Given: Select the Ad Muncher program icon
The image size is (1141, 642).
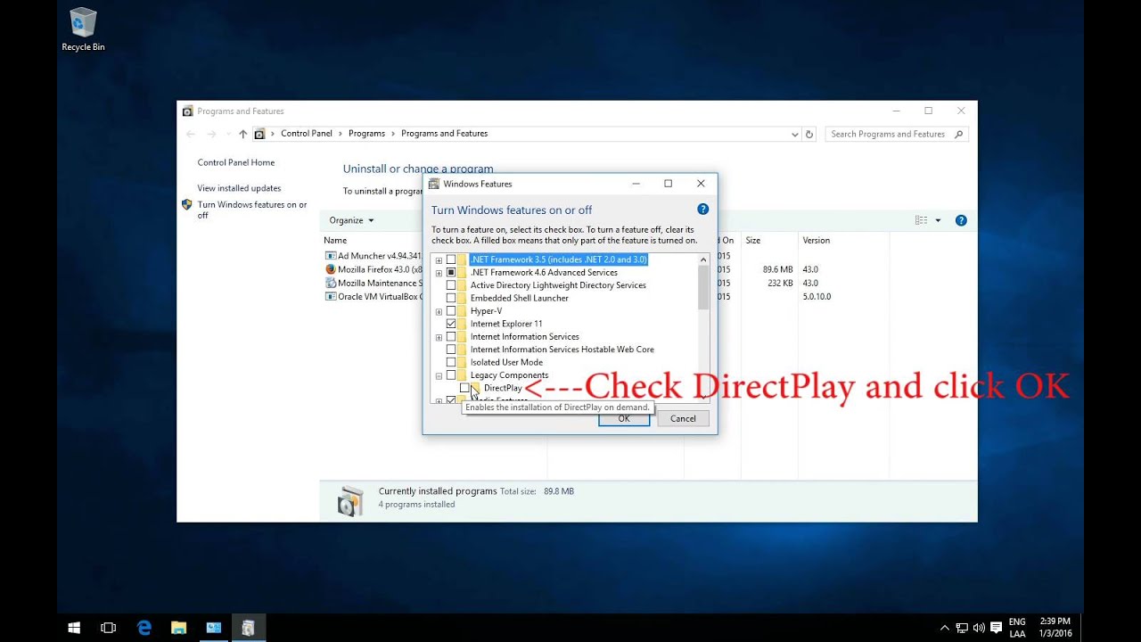Looking at the screenshot, I should click(x=330, y=256).
